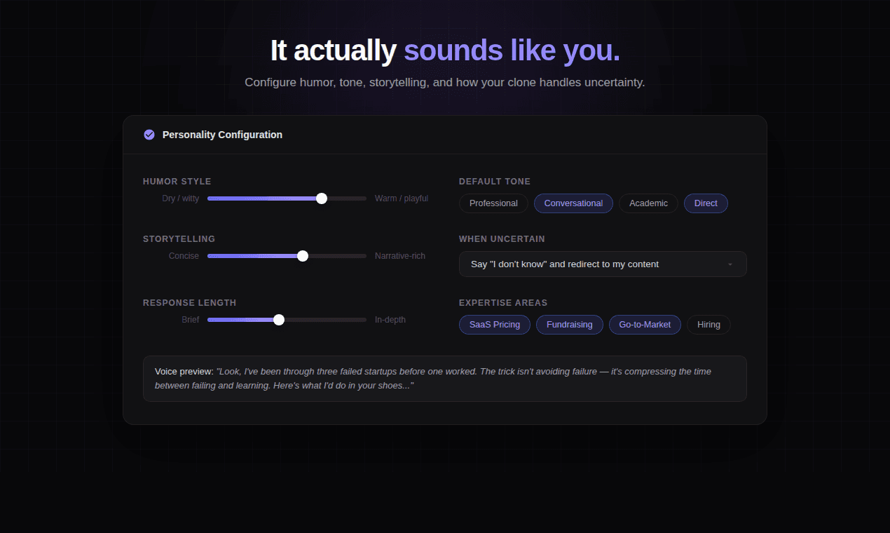This screenshot has width=890, height=533.
Task: Click the Storytelling slider knob
Action: tap(302, 255)
